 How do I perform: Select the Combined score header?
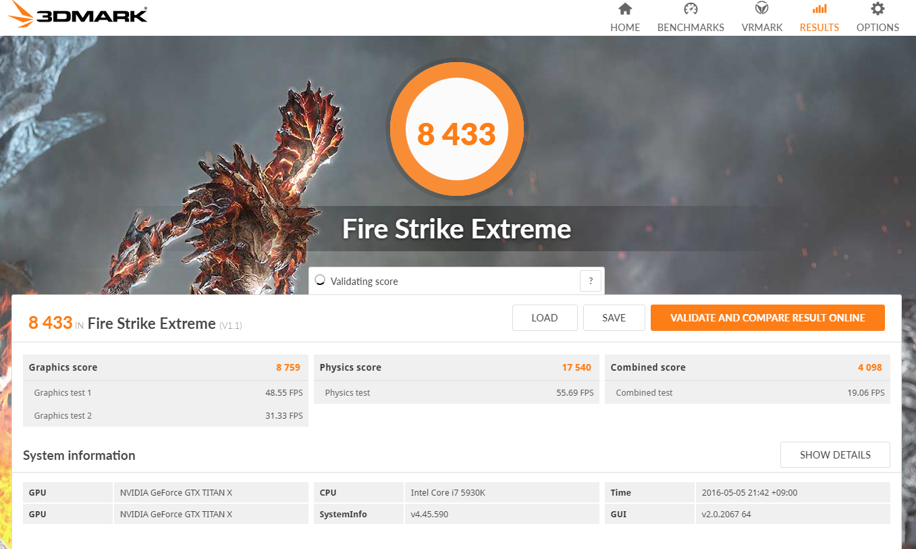tap(648, 367)
